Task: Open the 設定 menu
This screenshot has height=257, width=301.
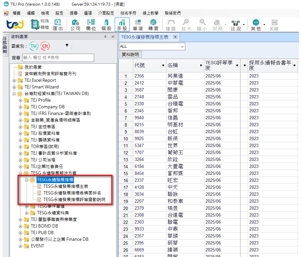Action: [x=59, y=13]
